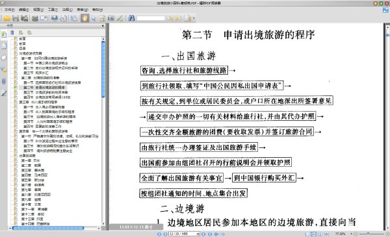Screen dimensions: 390x237
Task: Click the monitor full-screen icon
Action: (55, 18)
